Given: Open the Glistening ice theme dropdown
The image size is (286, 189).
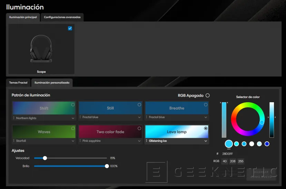Looking at the screenshot, I should point(206,141).
